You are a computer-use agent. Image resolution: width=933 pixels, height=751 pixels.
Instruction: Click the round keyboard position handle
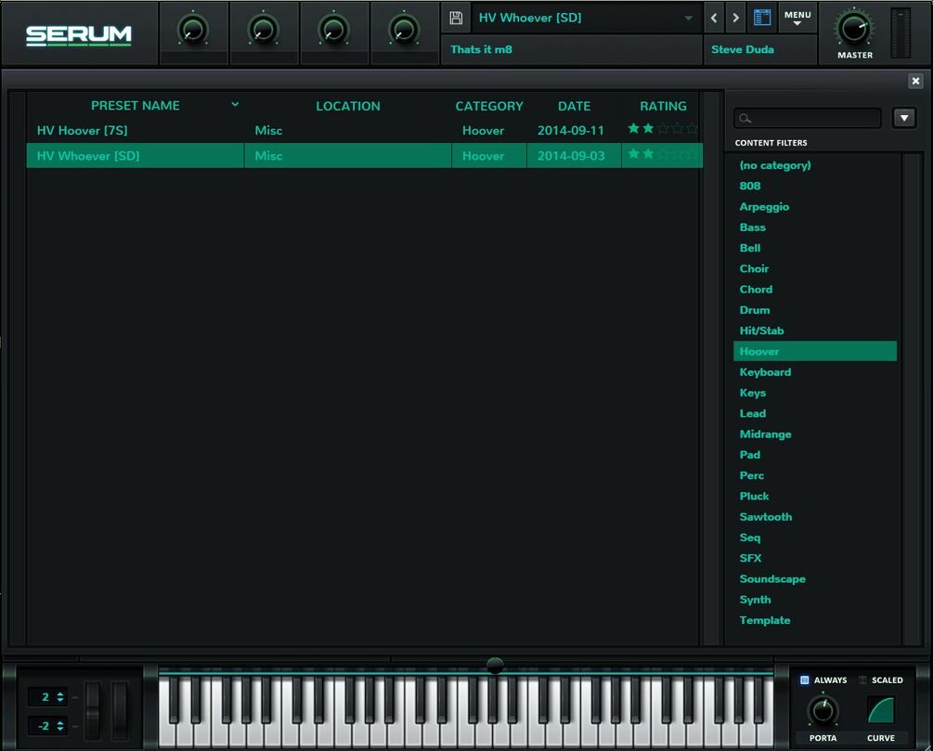click(x=495, y=665)
